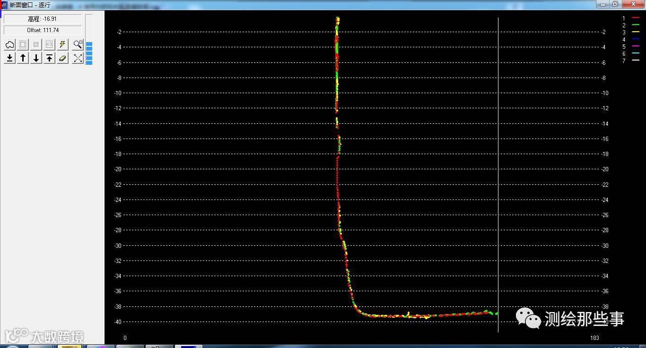Screen dimensions: 646x348
Task: Click the yellow line swatch for series 3
Action: tap(636, 32)
